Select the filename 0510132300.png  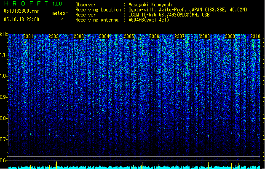(x=21, y=11)
